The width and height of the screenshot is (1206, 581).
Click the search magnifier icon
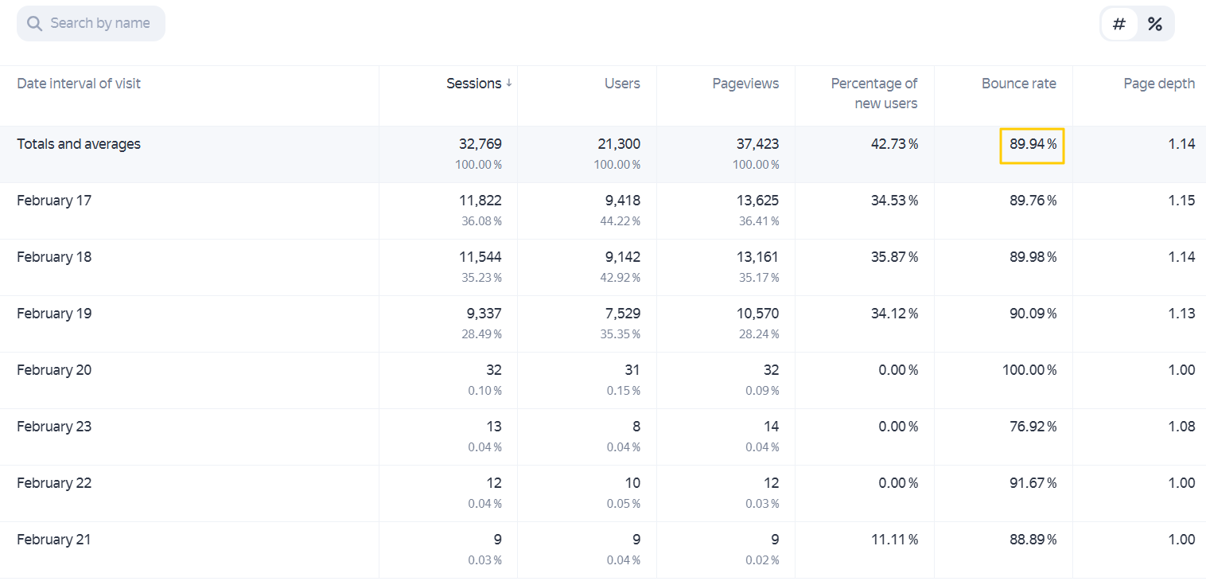click(34, 23)
